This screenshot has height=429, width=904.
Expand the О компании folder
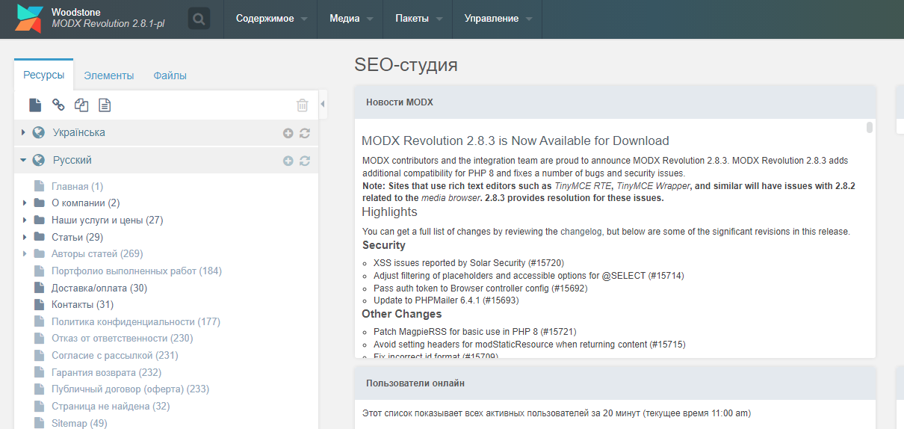pos(25,203)
